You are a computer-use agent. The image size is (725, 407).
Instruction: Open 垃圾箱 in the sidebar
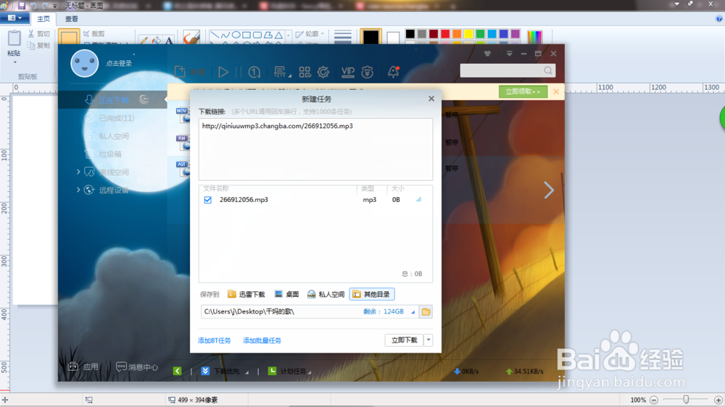click(110, 154)
